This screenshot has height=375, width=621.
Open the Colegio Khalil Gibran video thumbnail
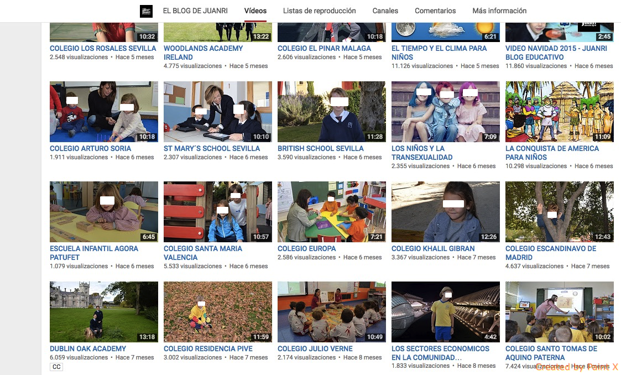pyautogui.click(x=445, y=212)
